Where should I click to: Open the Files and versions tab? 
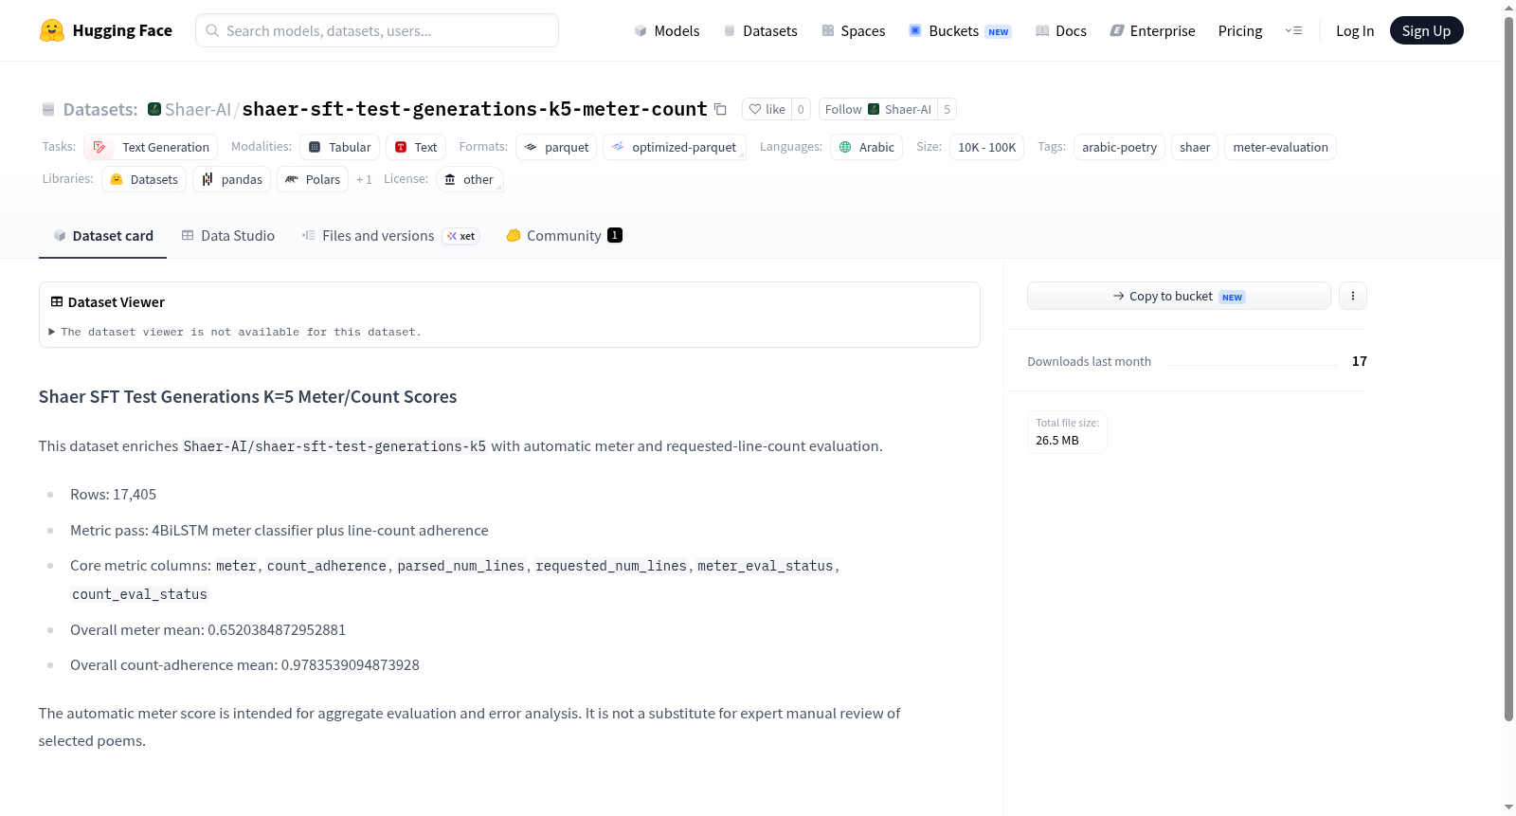(x=390, y=235)
